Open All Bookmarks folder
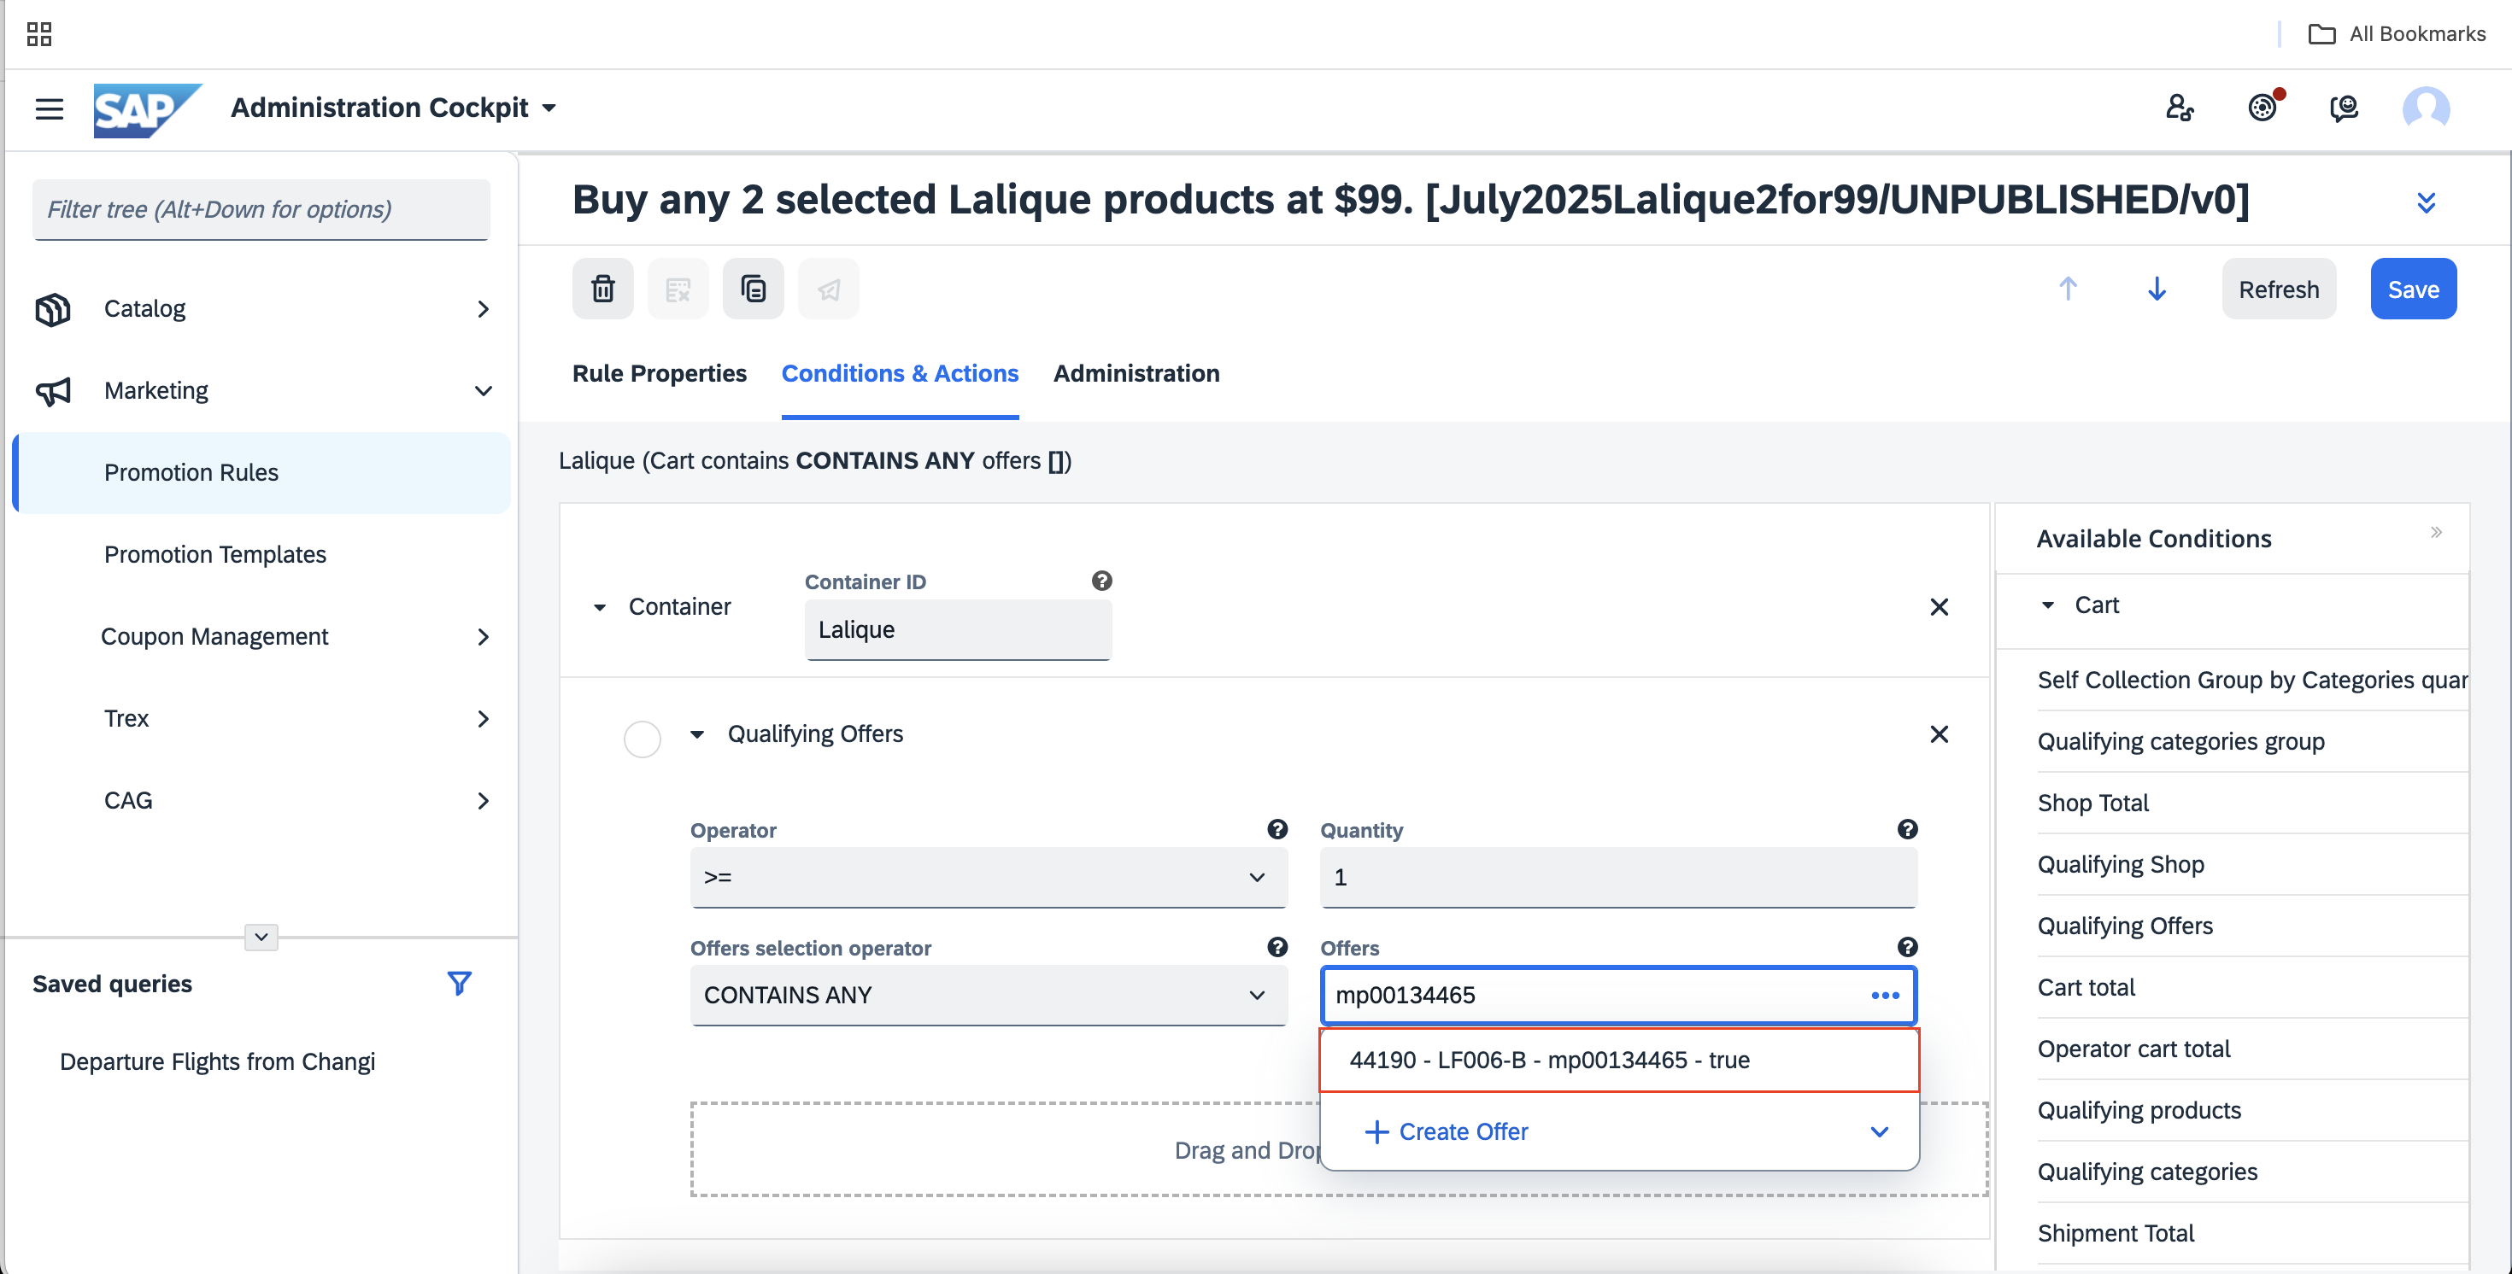 [x=2397, y=34]
